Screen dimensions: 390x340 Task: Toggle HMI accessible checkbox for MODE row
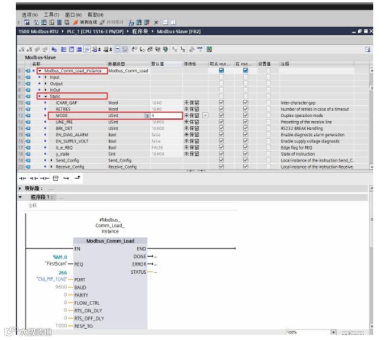tap(221, 115)
